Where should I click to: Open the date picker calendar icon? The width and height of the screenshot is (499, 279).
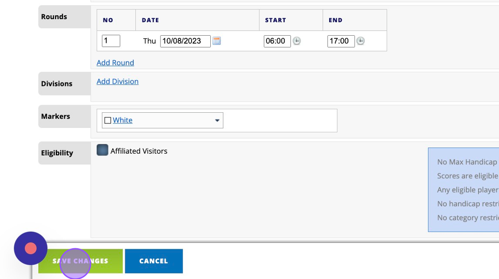click(217, 41)
